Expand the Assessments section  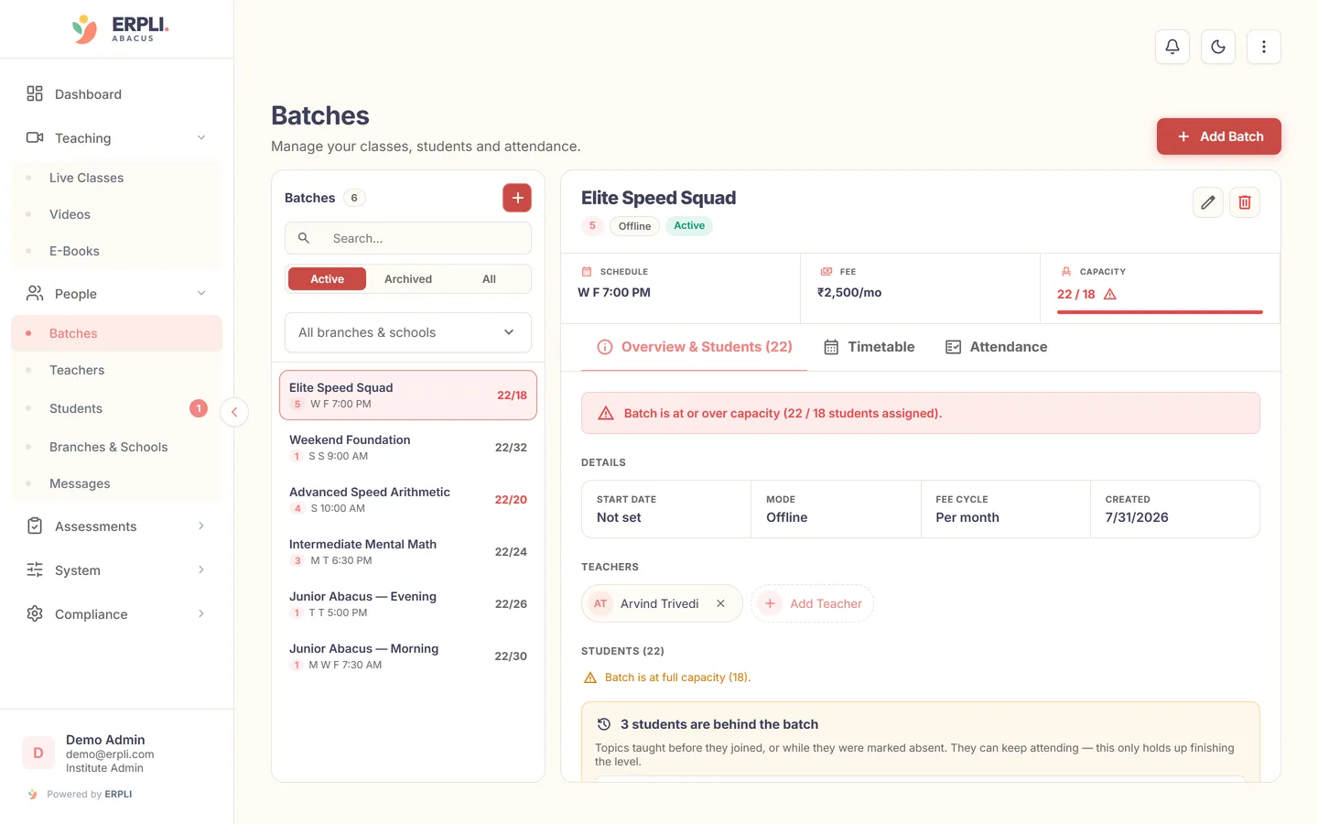(x=116, y=526)
